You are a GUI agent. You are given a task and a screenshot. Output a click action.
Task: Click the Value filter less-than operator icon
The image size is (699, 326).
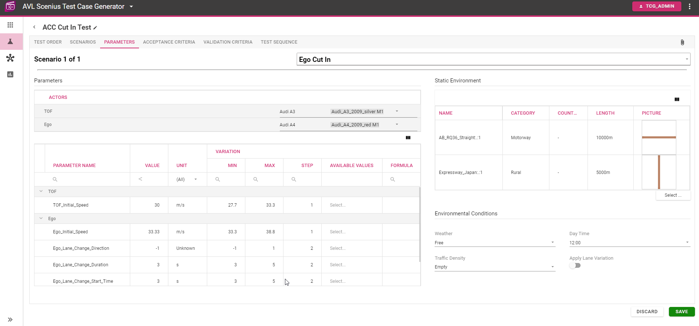[140, 179]
